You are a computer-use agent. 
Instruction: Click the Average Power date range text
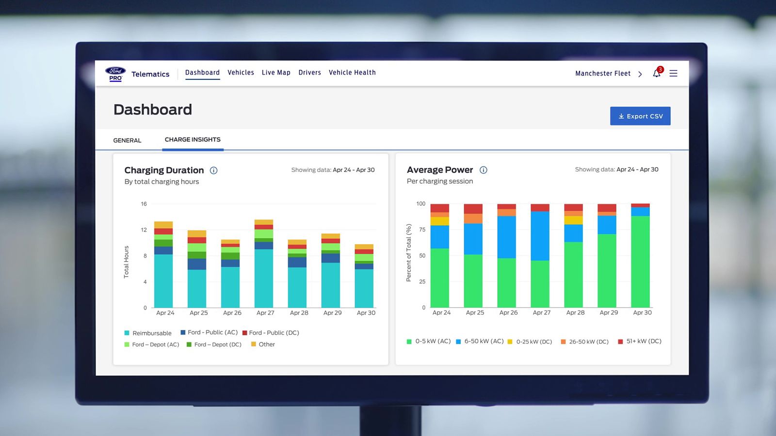click(x=616, y=170)
